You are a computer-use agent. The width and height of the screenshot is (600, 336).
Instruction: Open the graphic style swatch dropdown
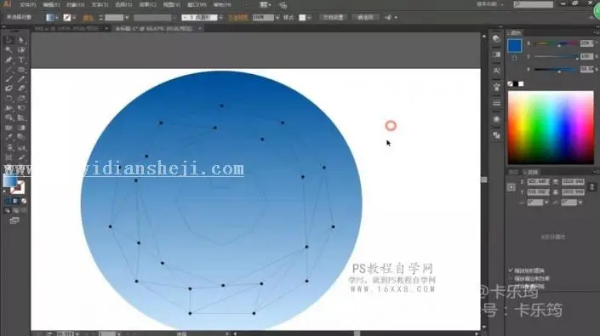309,18
